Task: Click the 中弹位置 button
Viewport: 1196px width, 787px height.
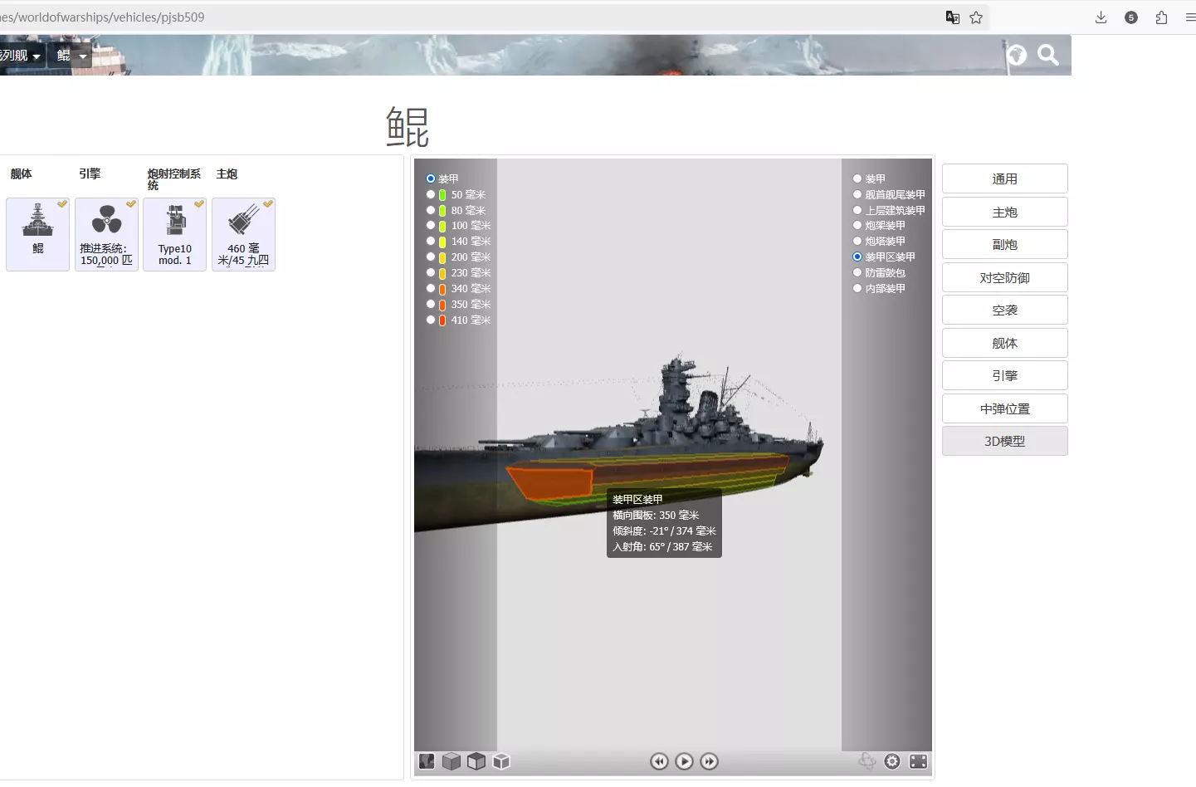Action: click(x=1004, y=408)
